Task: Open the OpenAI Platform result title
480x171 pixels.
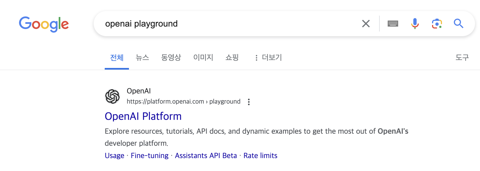Action: tap(143, 116)
